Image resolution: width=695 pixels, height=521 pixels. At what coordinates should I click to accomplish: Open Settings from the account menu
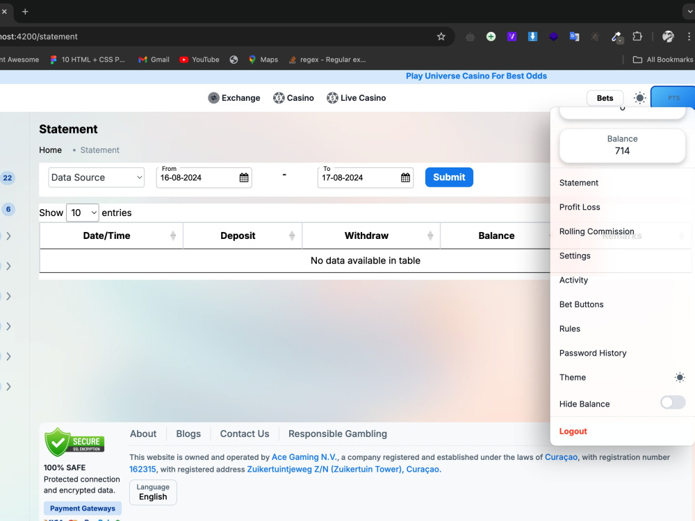pyautogui.click(x=575, y=256)
